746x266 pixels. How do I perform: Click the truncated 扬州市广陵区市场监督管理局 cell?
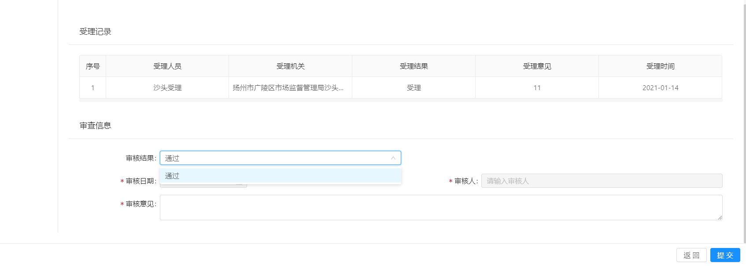click(x=288, y=88)
